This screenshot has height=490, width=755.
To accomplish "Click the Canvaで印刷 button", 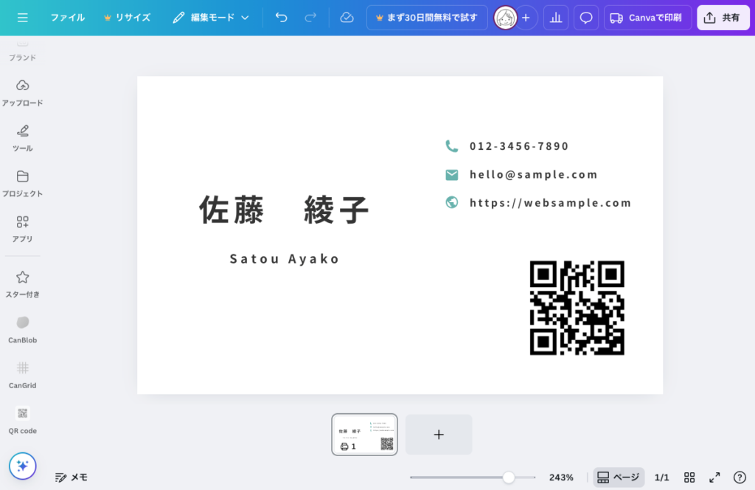I will point(647,18).
